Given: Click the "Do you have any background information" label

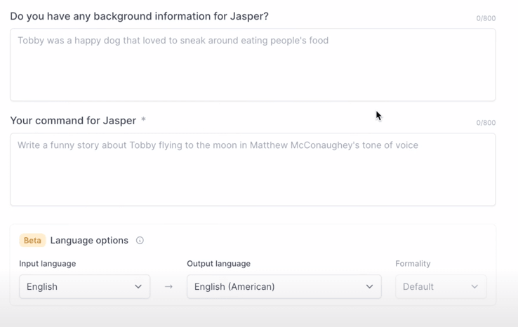Looking at the screenshot, I should (x=139, y=16).
